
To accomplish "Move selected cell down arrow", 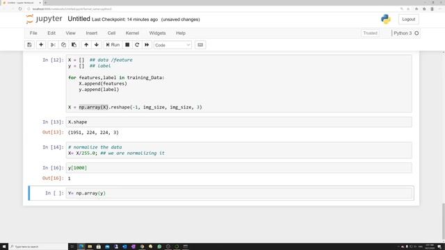I will (97, 44).
